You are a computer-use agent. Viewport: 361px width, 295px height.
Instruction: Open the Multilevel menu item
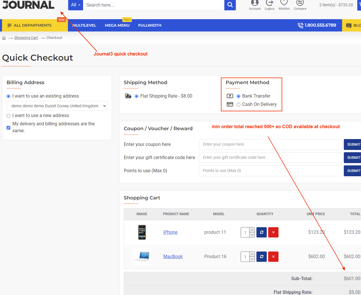point(84,25)
